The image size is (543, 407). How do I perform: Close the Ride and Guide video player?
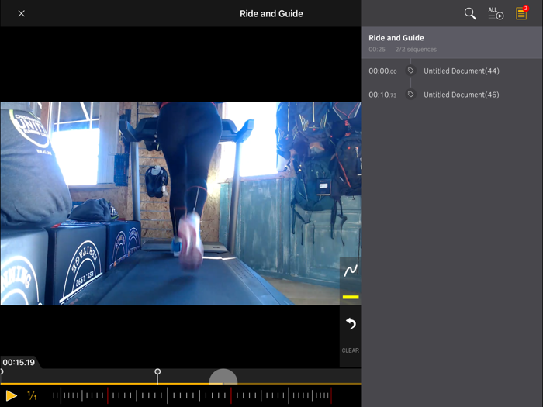22,13
